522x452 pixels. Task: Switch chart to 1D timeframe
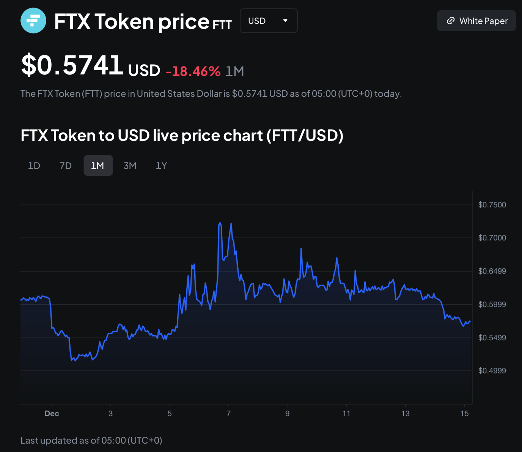click(x=34, y=166)
